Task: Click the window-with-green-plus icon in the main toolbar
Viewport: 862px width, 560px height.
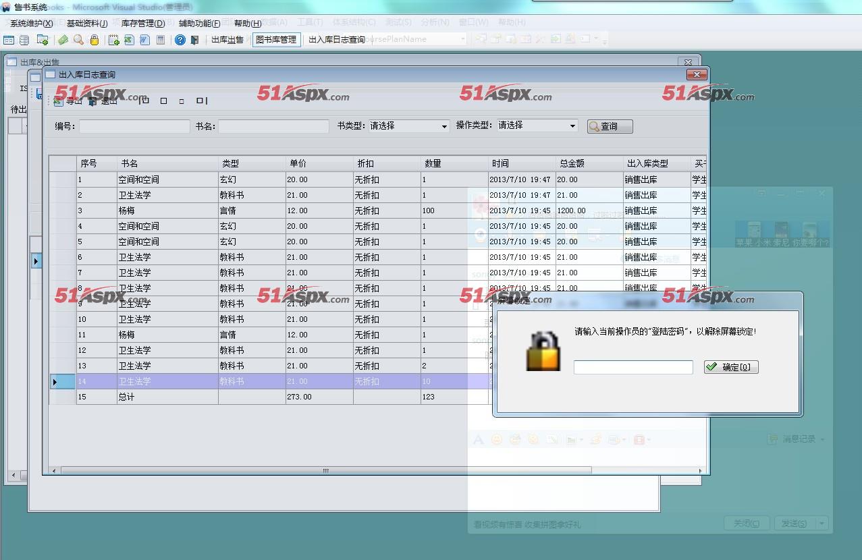Action: (43, 40)
